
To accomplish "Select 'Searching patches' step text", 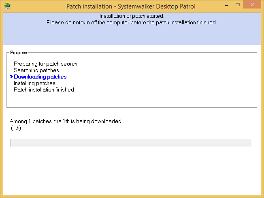I will click(x=36, y=70).
